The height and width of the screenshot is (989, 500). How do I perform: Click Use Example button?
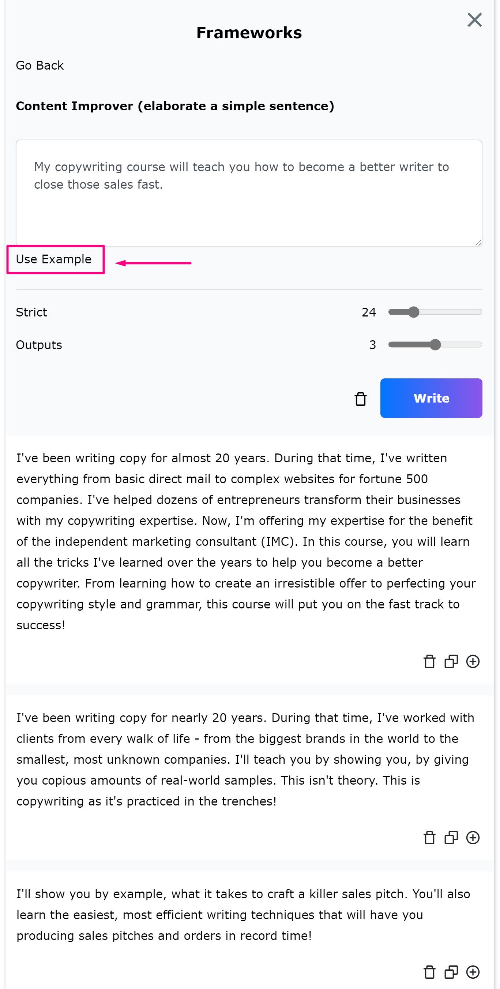pos(54,259)
